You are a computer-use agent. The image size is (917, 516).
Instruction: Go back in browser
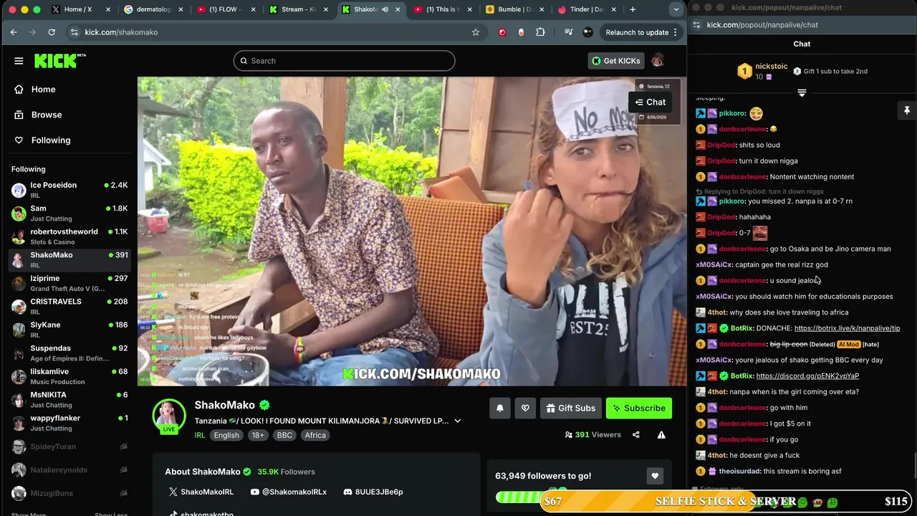[x=14, y=32]
